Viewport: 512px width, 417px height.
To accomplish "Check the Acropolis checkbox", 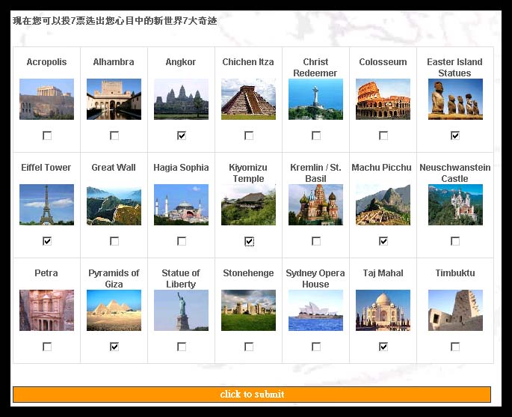I will pos(47,136).
